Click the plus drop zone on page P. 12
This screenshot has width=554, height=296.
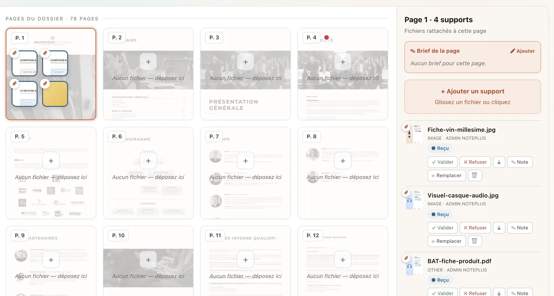pos(343,260)
